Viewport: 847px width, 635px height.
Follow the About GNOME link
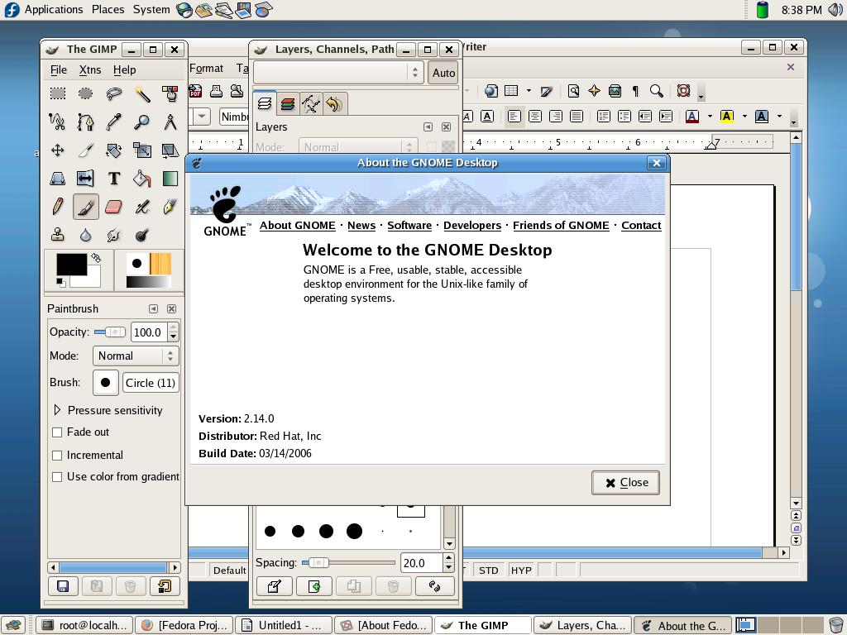pyautogui.click(x=298, y=226)
